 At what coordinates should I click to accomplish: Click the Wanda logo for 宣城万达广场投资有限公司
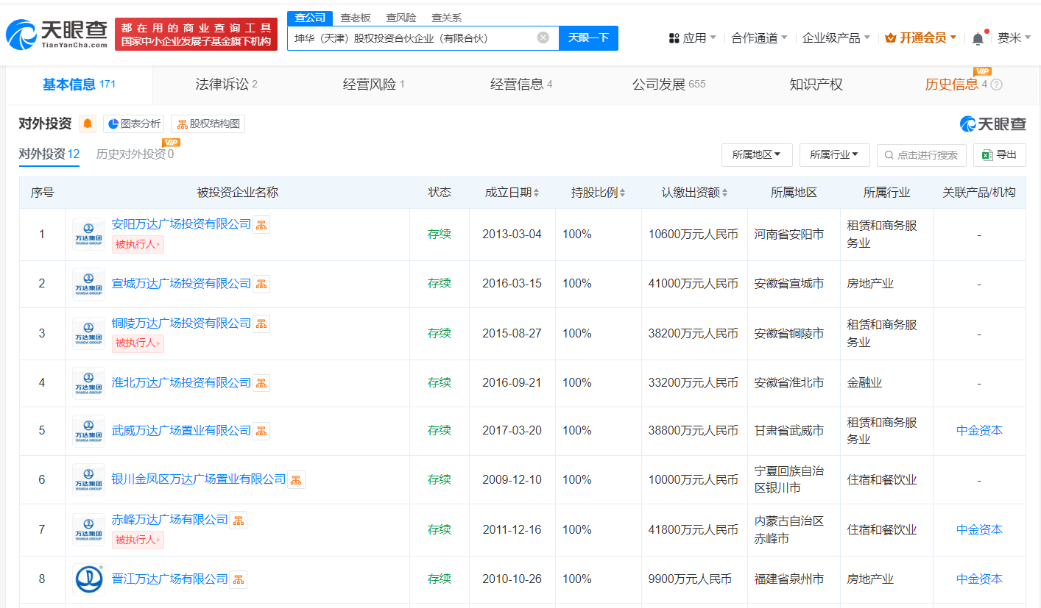pyautogui.click(x=88, y=284)
